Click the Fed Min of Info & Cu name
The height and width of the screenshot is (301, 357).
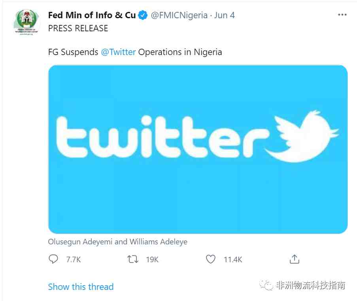[x=92, y=15]
